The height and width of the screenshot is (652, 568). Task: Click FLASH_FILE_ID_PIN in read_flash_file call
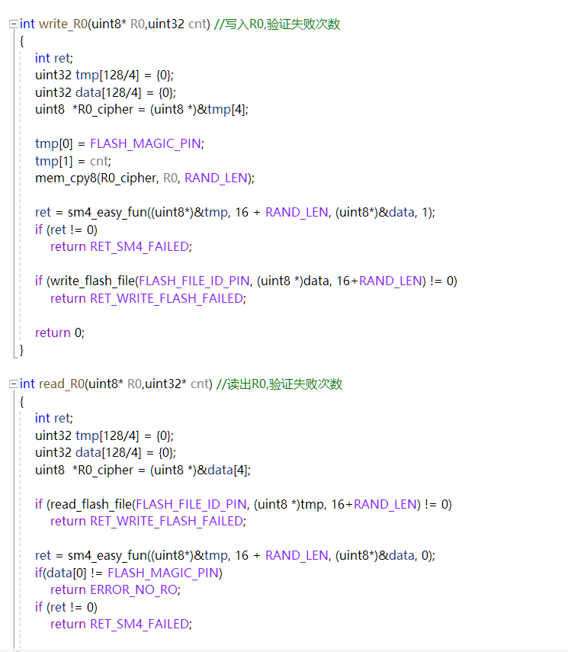pos(191,504)
